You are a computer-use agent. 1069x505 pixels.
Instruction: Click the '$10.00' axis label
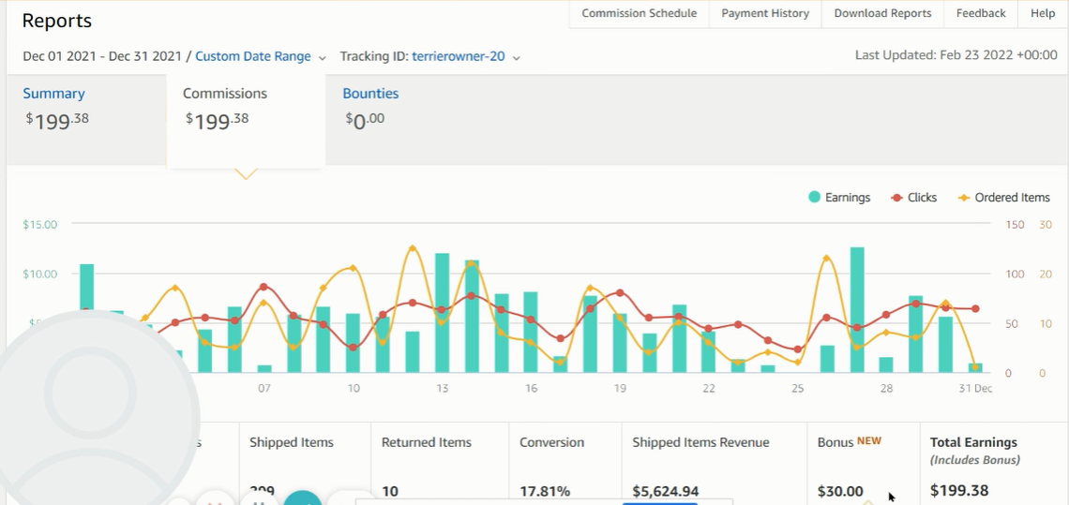(40, 274)
